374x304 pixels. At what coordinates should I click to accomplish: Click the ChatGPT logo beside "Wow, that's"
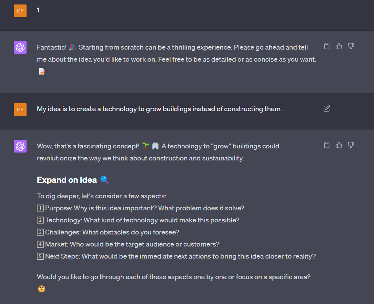20,146
